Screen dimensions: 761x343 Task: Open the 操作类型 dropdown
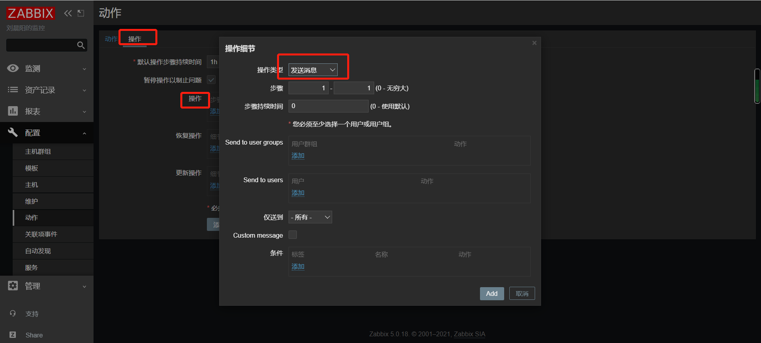click(313, 70)
